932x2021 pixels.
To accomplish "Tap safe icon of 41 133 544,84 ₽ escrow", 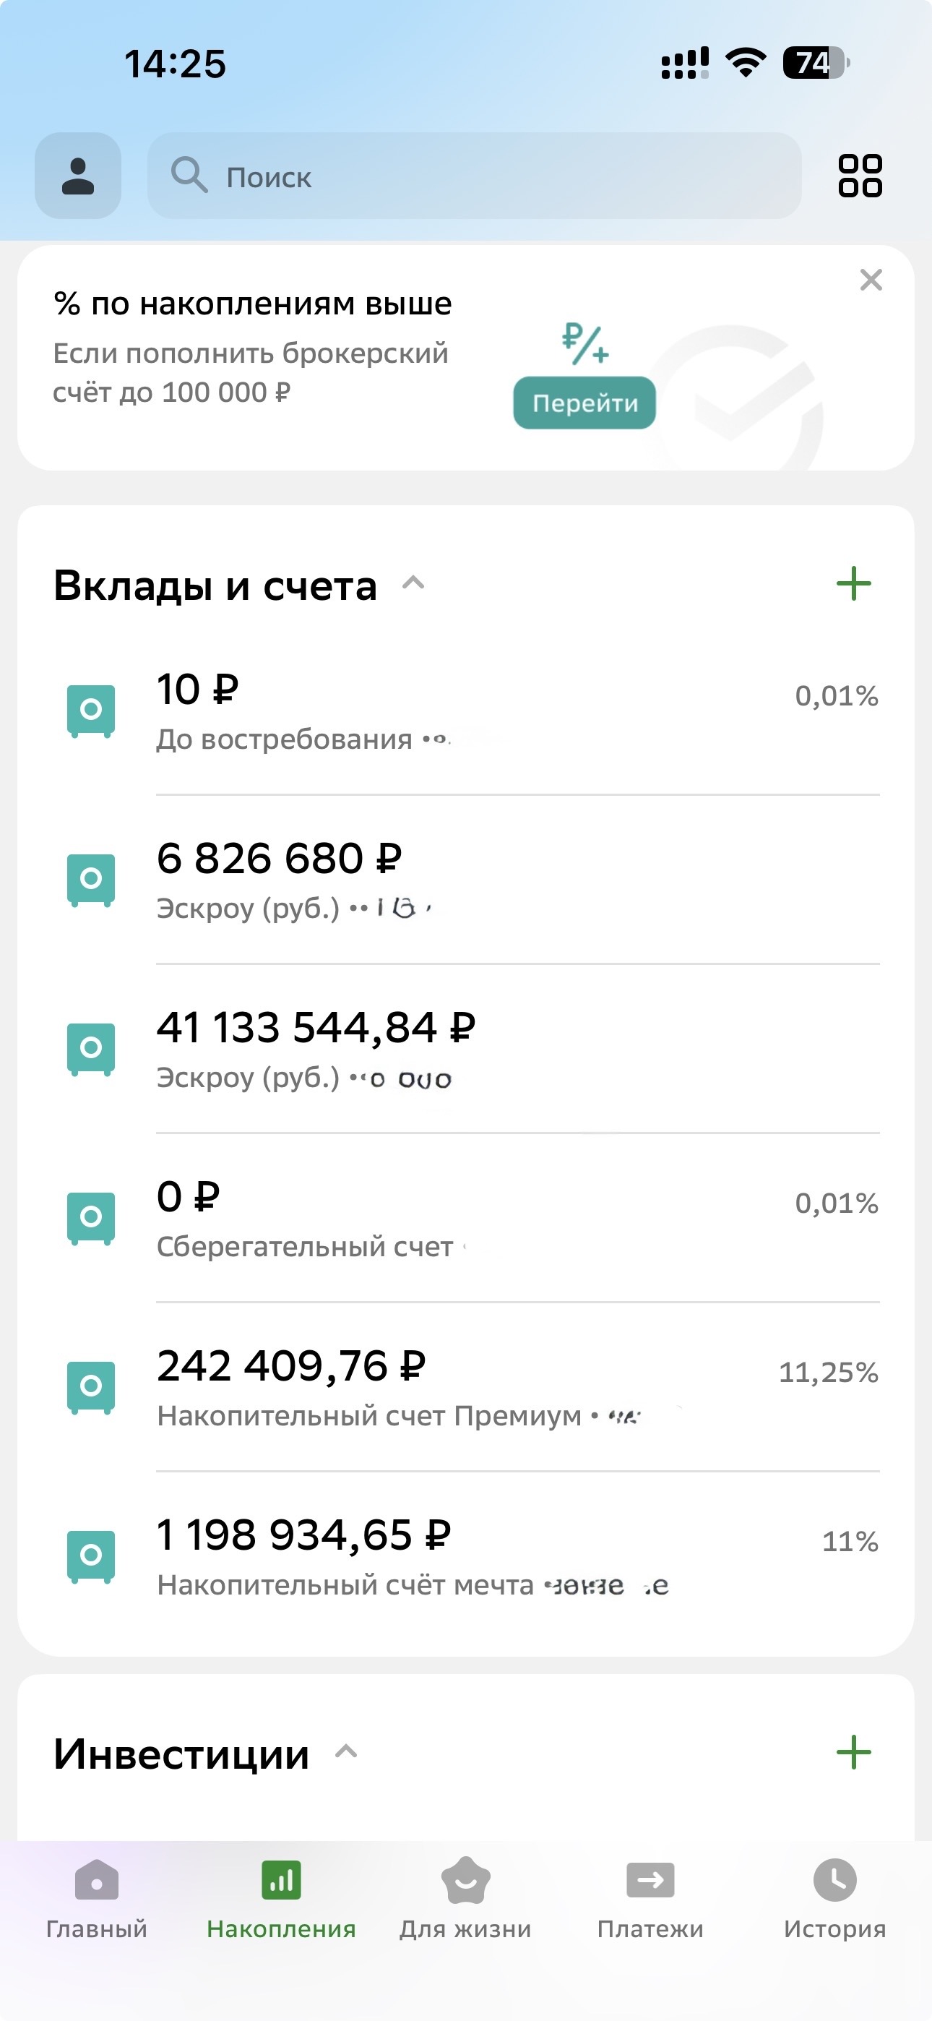I will (91, 1049).
